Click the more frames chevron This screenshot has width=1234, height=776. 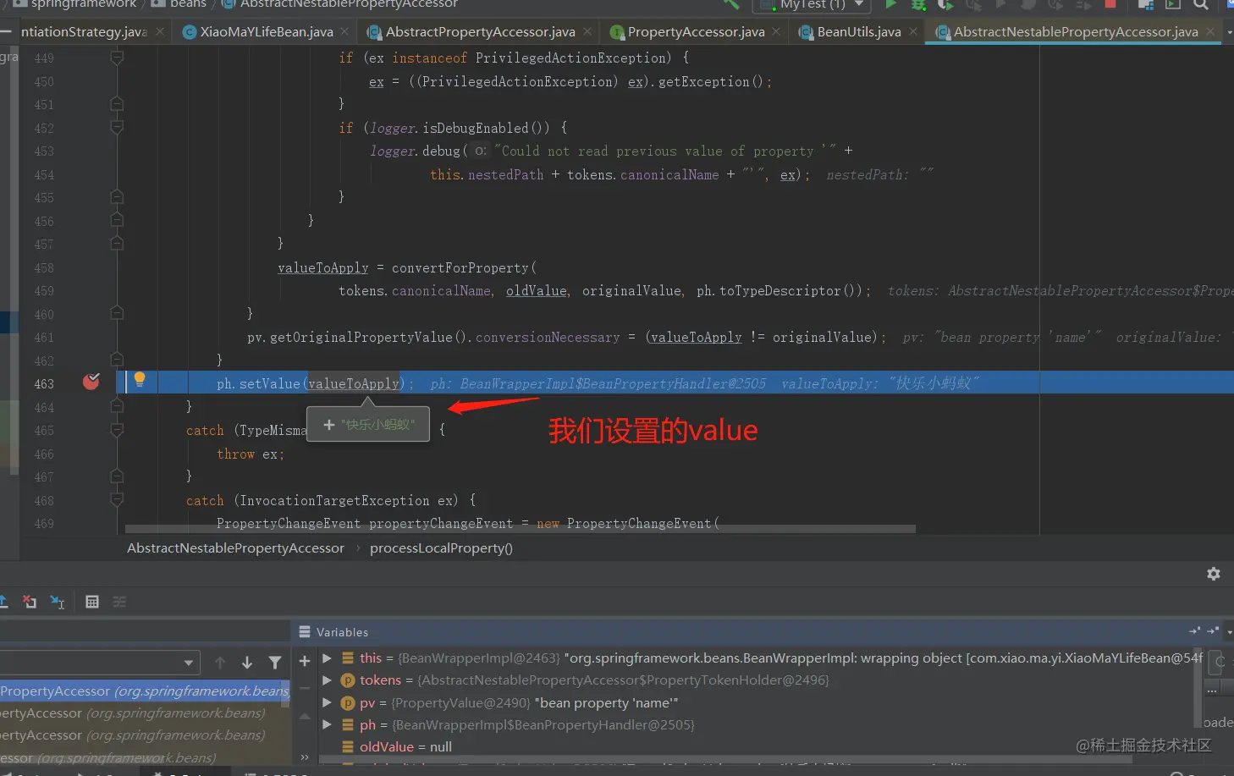point(305,757)
